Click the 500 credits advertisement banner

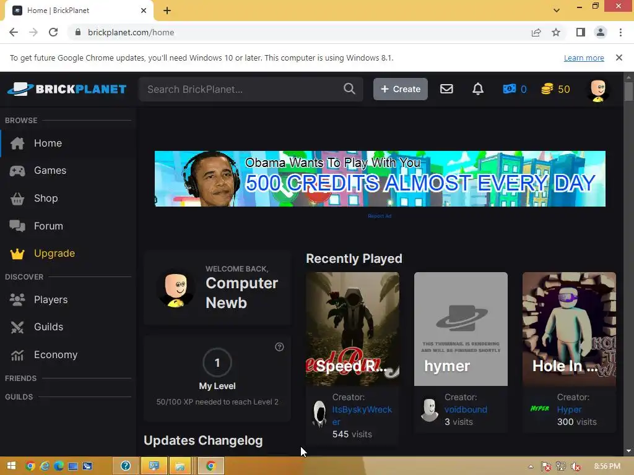click(x=380, y=179)
